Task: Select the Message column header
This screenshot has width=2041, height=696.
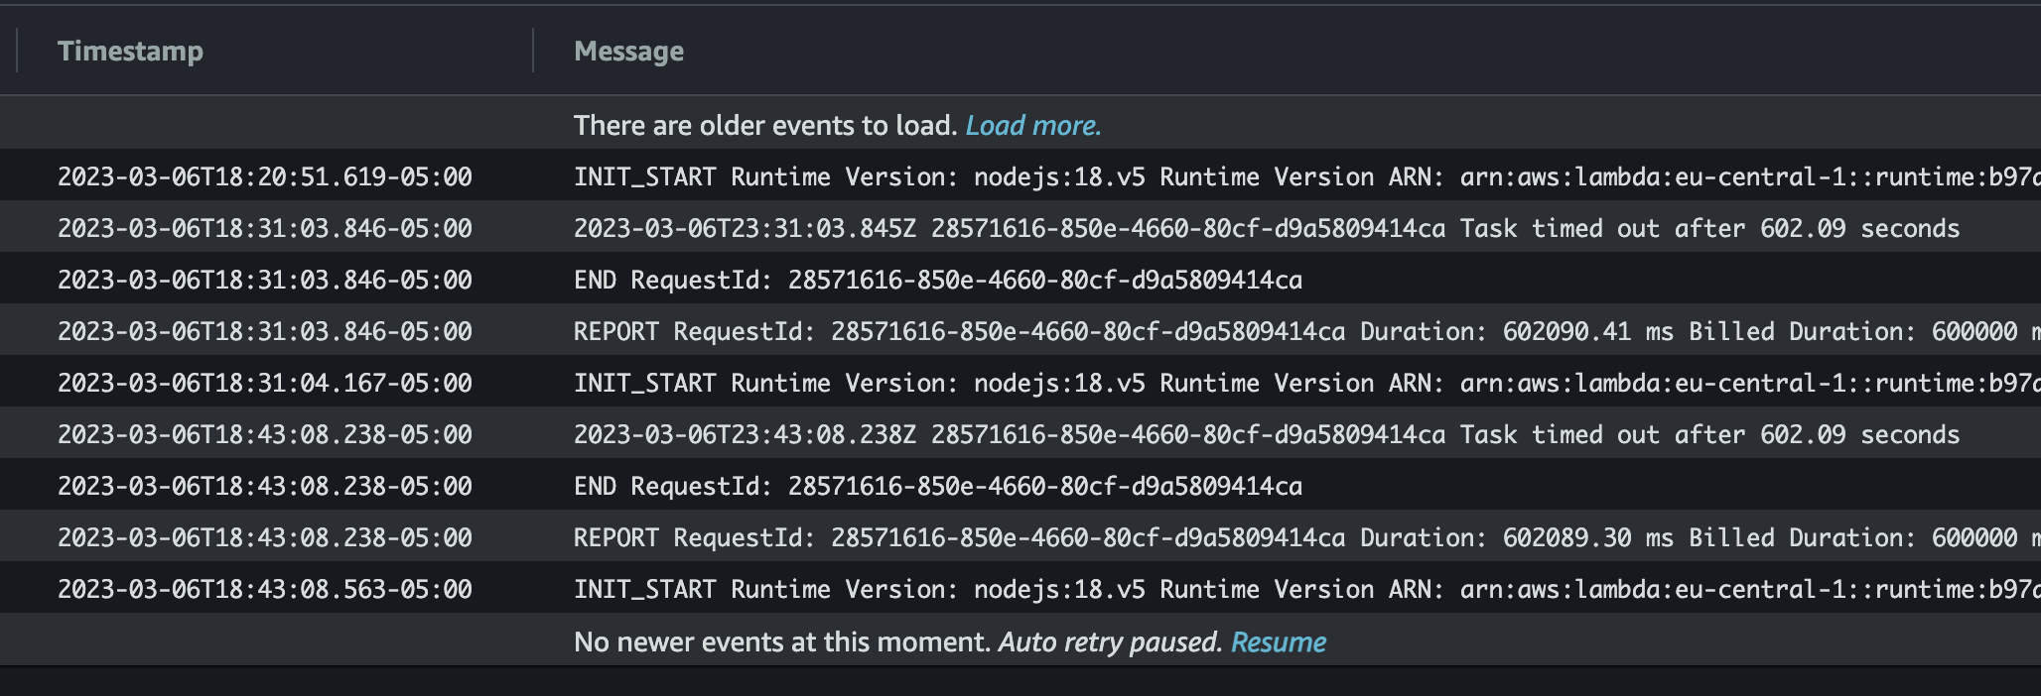Action: coord(627,51)
